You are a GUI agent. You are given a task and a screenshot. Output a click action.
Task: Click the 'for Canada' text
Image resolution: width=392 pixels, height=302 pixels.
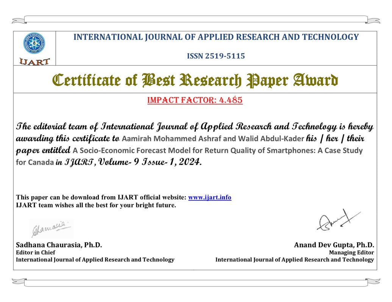pos(35,162)
